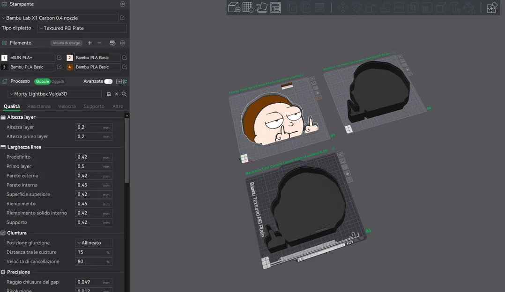
Task: Select the Rotate tool in toolbar
Action: pyautogui.click(x=356, y=7)
